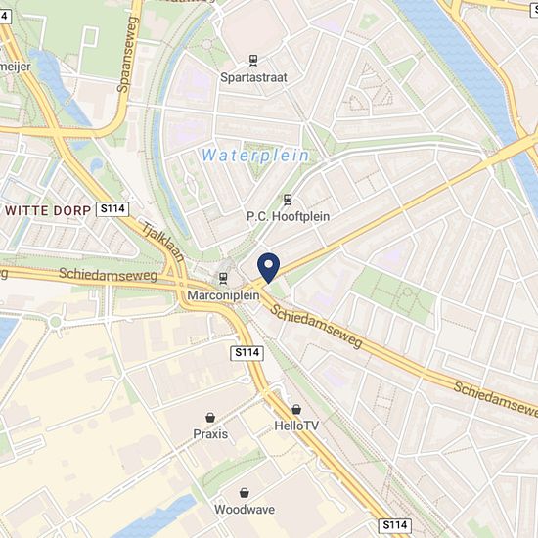Select the P.C. Hooftplein tram stop icon
This screenshot has height=538, width=538.
click(288, 200)
